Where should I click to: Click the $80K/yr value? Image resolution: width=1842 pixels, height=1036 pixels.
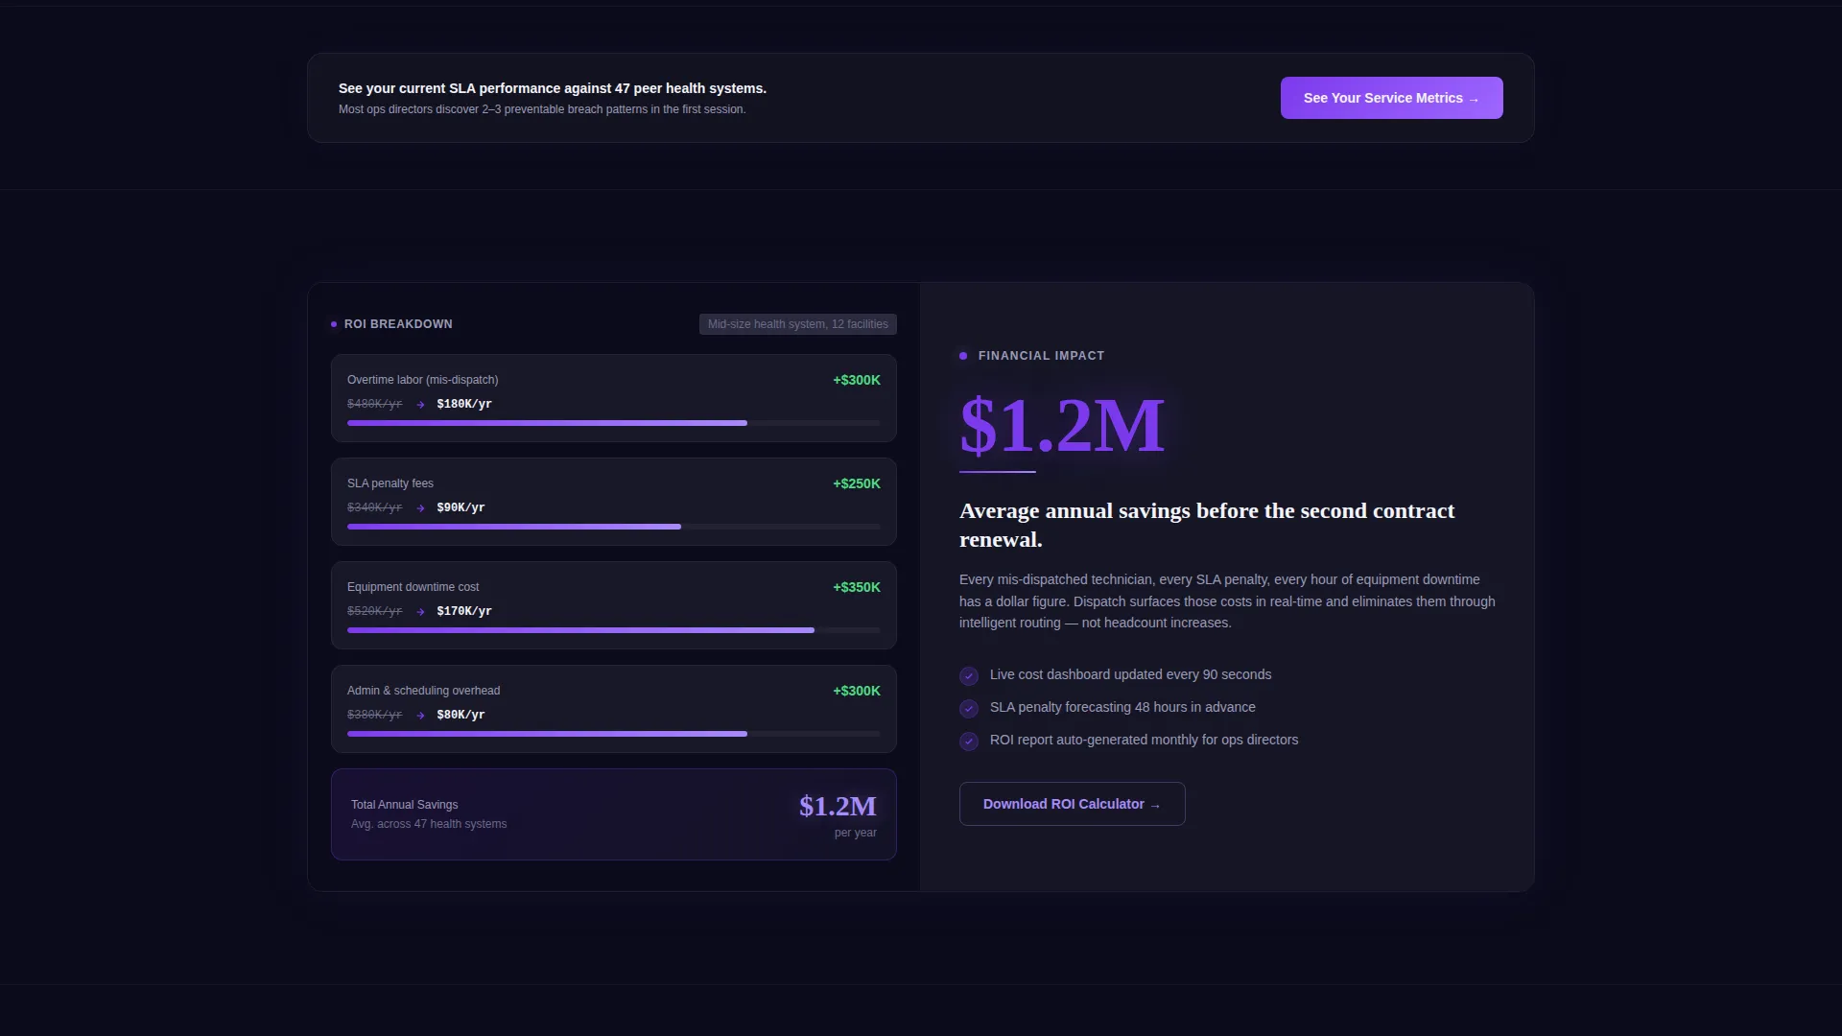tap(460, 715)
